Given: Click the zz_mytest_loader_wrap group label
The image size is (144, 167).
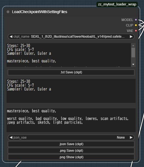Looking at the screenshot, I should pyautogui.click(x=117, y=4).
